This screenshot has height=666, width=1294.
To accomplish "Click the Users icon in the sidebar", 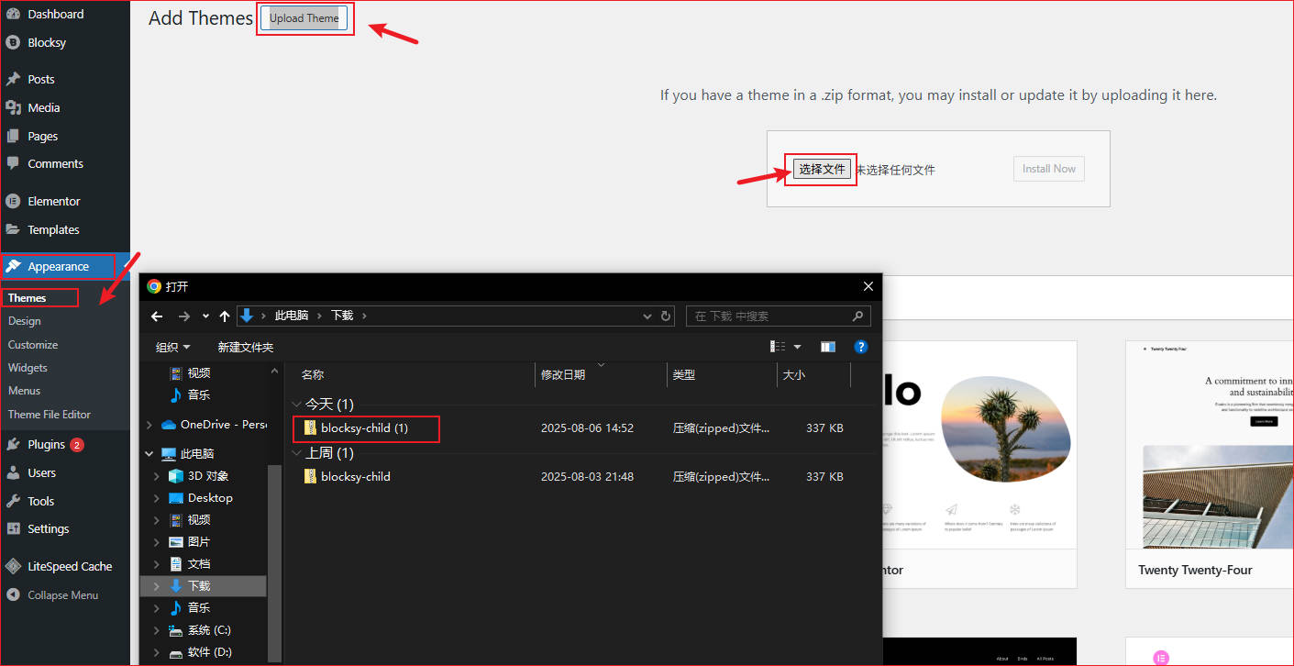I will 13,472.
